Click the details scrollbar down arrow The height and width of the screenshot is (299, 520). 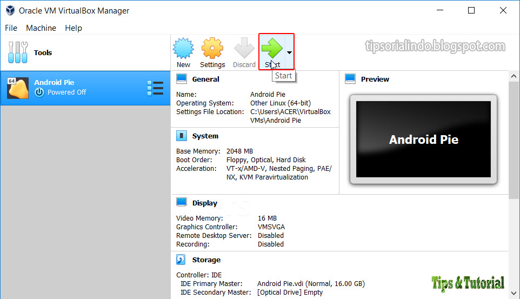tap(514, 294)
